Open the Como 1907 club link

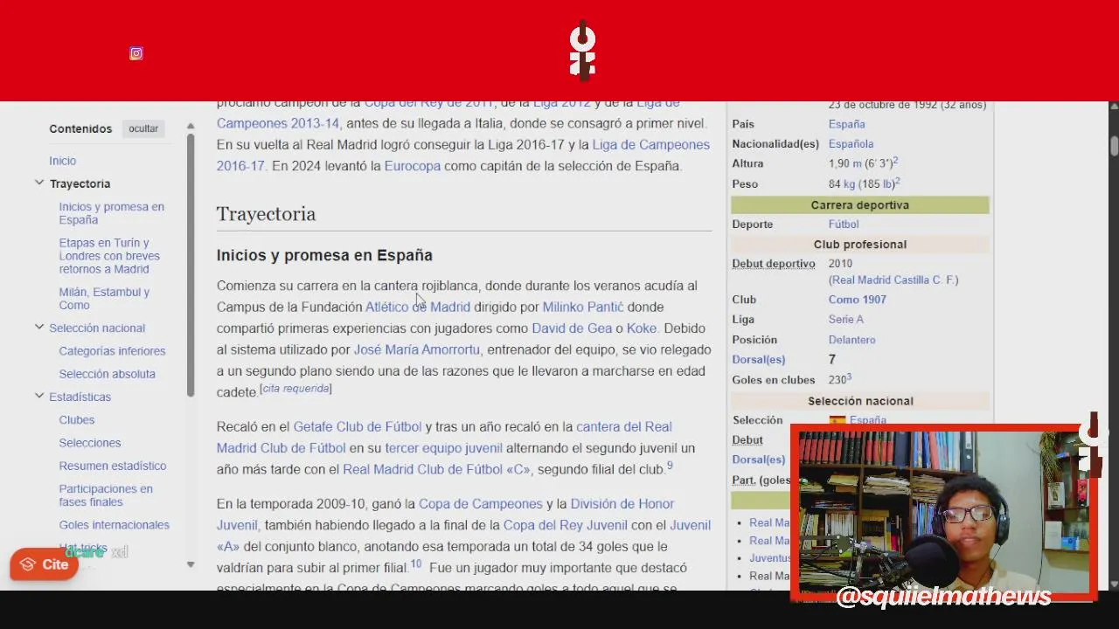[858, 300]
